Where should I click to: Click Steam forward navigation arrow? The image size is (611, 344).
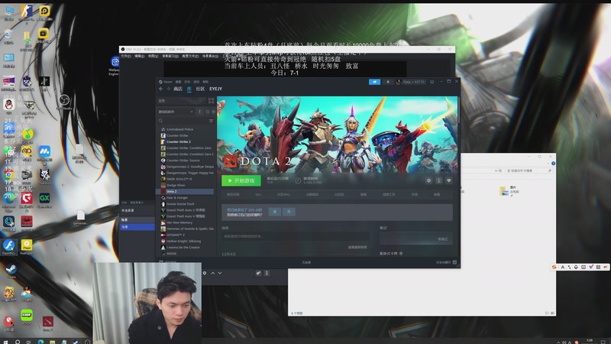[168, 89]
